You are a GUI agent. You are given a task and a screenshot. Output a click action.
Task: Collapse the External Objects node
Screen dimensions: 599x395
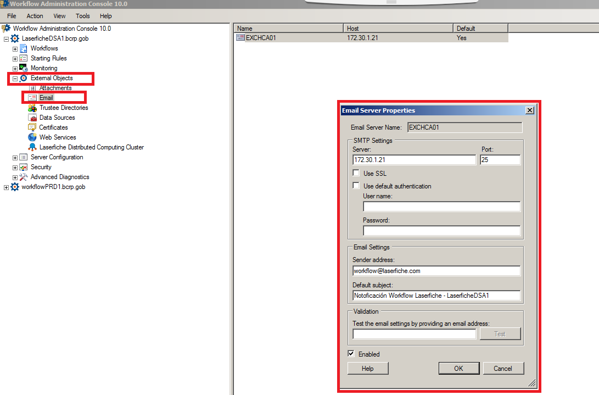click(15, 79)
